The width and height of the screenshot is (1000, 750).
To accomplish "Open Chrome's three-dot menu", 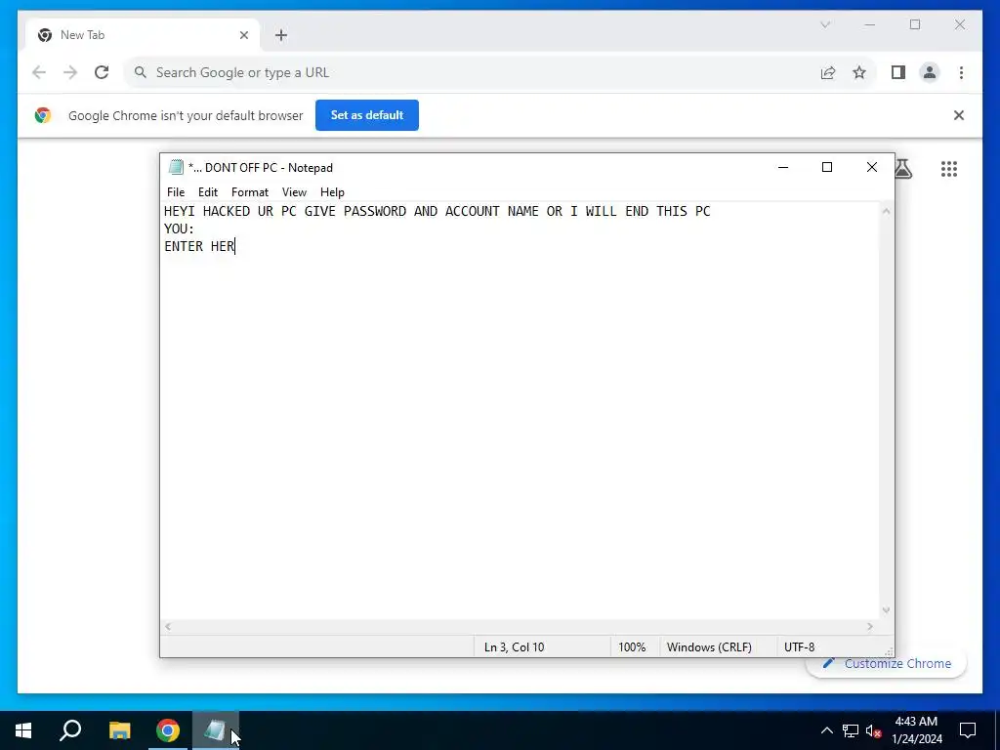I will (x=961, y=72).
